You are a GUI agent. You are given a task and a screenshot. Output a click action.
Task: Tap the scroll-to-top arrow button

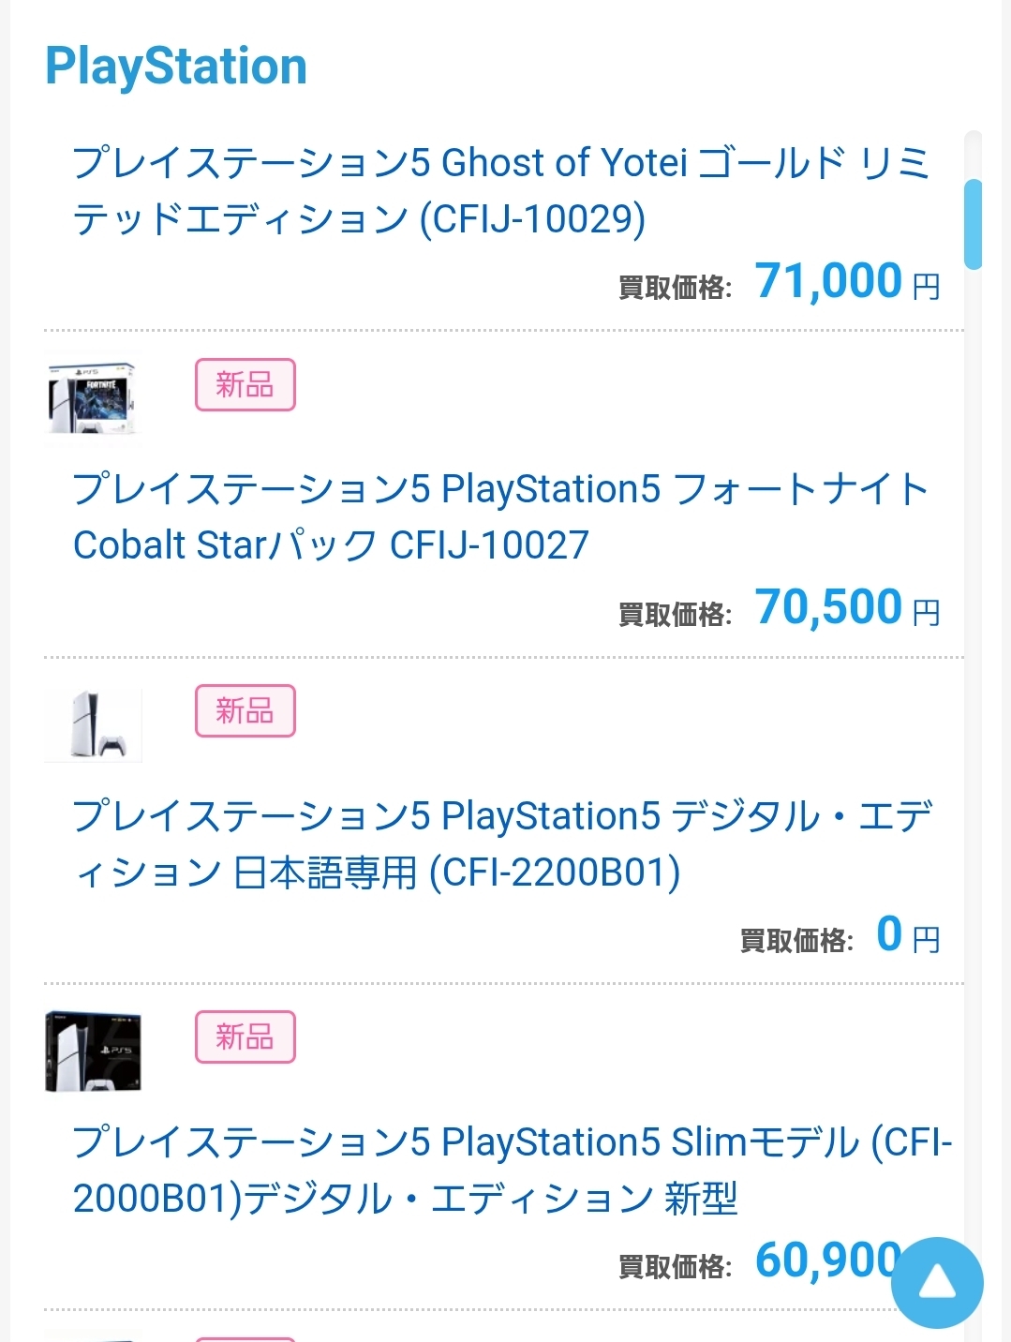(x=937, y=1282)
